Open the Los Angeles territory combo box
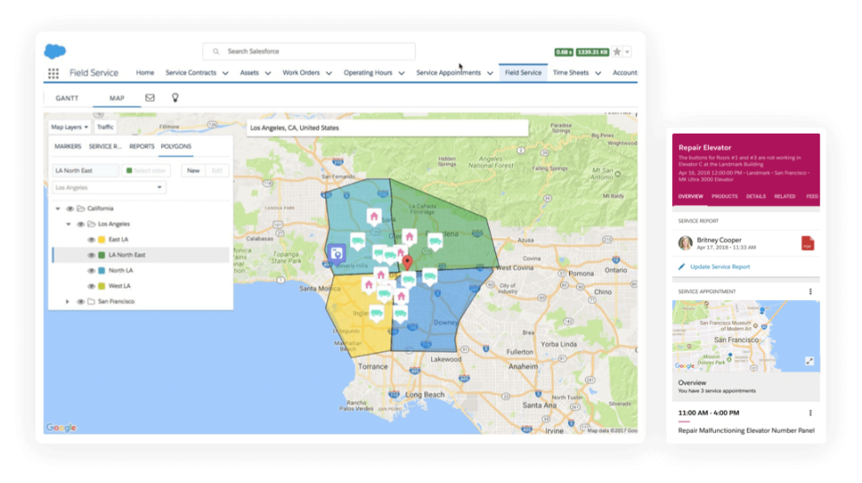 (x=109, y=187)
